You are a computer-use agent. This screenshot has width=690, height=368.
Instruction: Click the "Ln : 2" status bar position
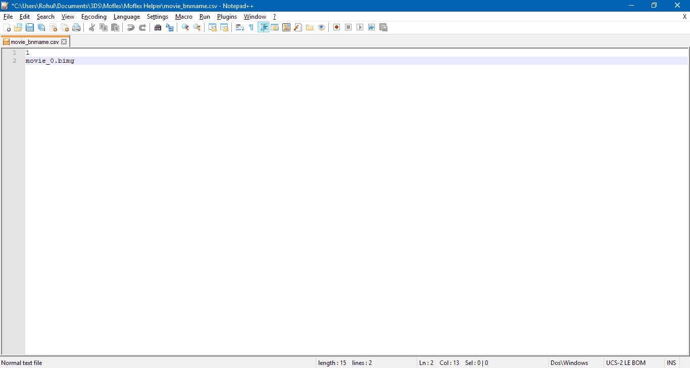pyautogui.click(x=426, y=363)
